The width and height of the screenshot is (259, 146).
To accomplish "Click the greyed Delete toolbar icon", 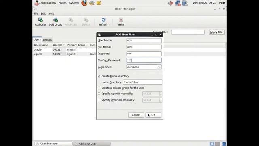I will point(86,22).
